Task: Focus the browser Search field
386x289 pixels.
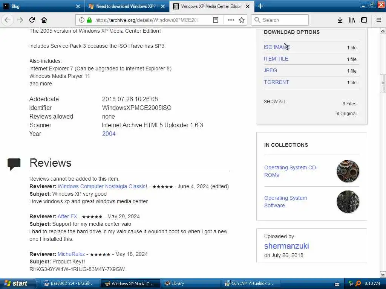Action: (280, 20)
